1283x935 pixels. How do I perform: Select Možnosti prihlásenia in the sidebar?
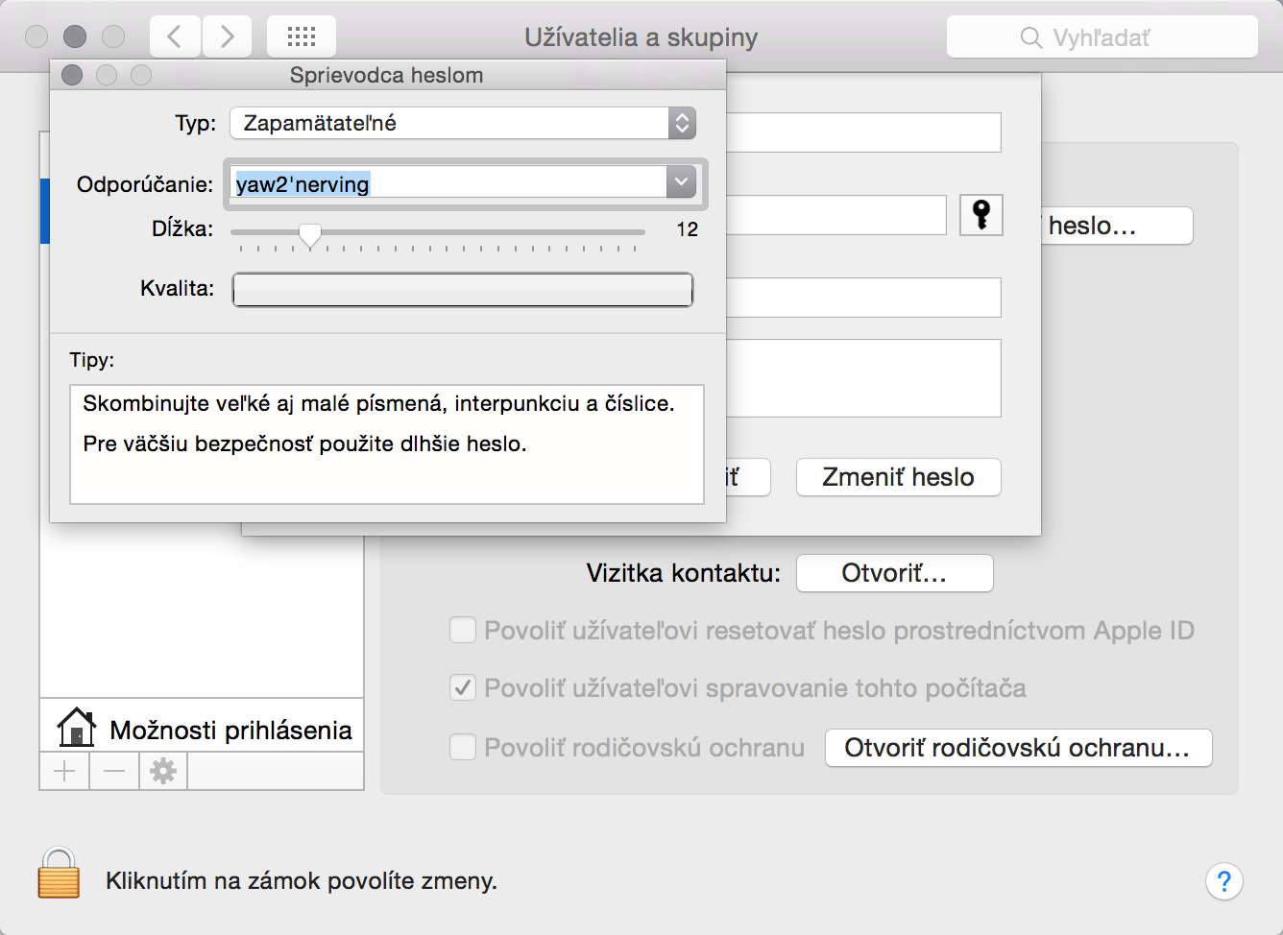coord(203,730)
